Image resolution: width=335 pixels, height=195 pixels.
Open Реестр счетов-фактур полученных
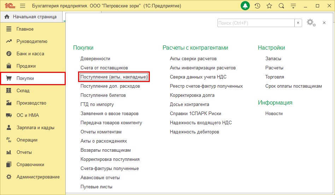click(206, 86)
